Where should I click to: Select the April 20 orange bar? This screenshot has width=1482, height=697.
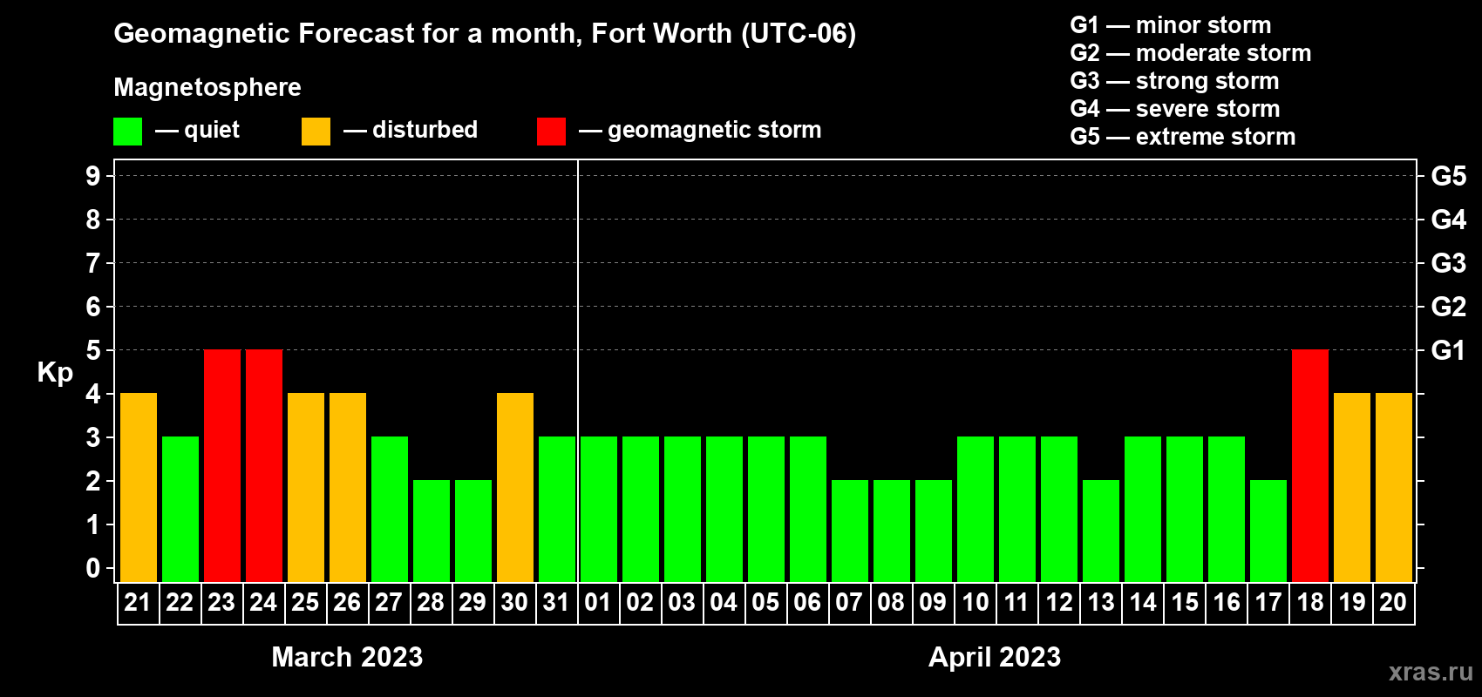point(1394,488)
